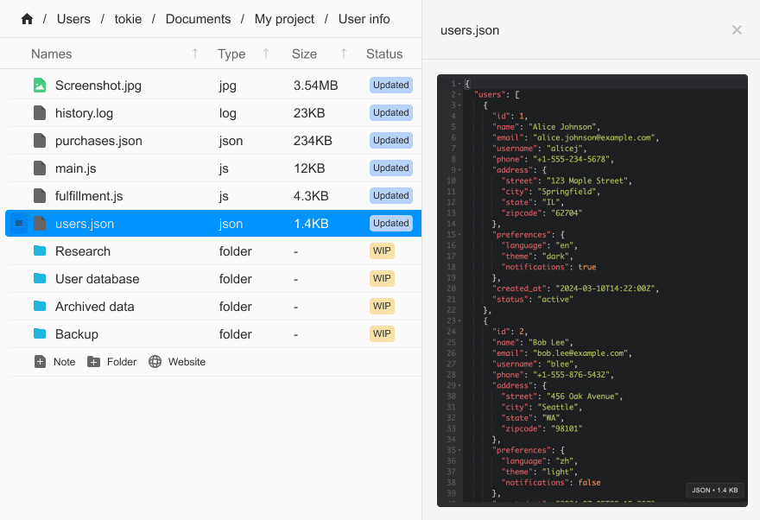The width and height of the screenshot is (760, 520).
Task: Close the users.json preview panel
Action: point(737,30)
